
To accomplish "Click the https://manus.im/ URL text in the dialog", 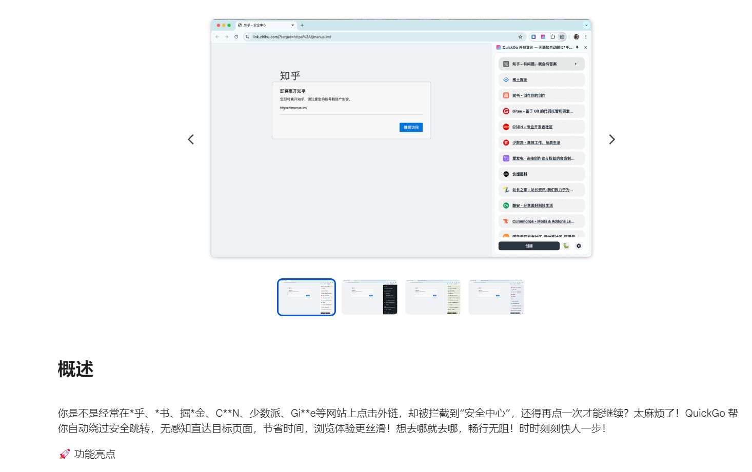I will click(x=293, y=108).
